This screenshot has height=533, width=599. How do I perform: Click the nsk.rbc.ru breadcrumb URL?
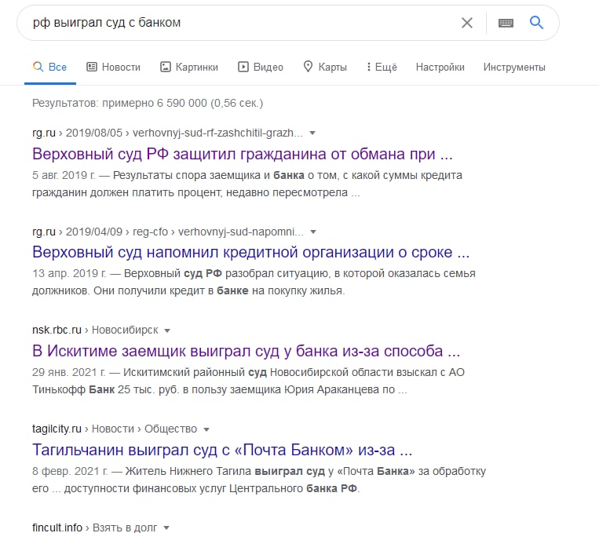click(x=95, y=330)
